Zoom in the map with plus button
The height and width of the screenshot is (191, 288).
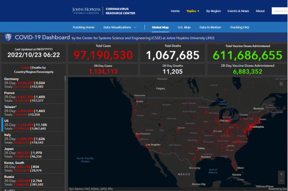tap(281, 174)
